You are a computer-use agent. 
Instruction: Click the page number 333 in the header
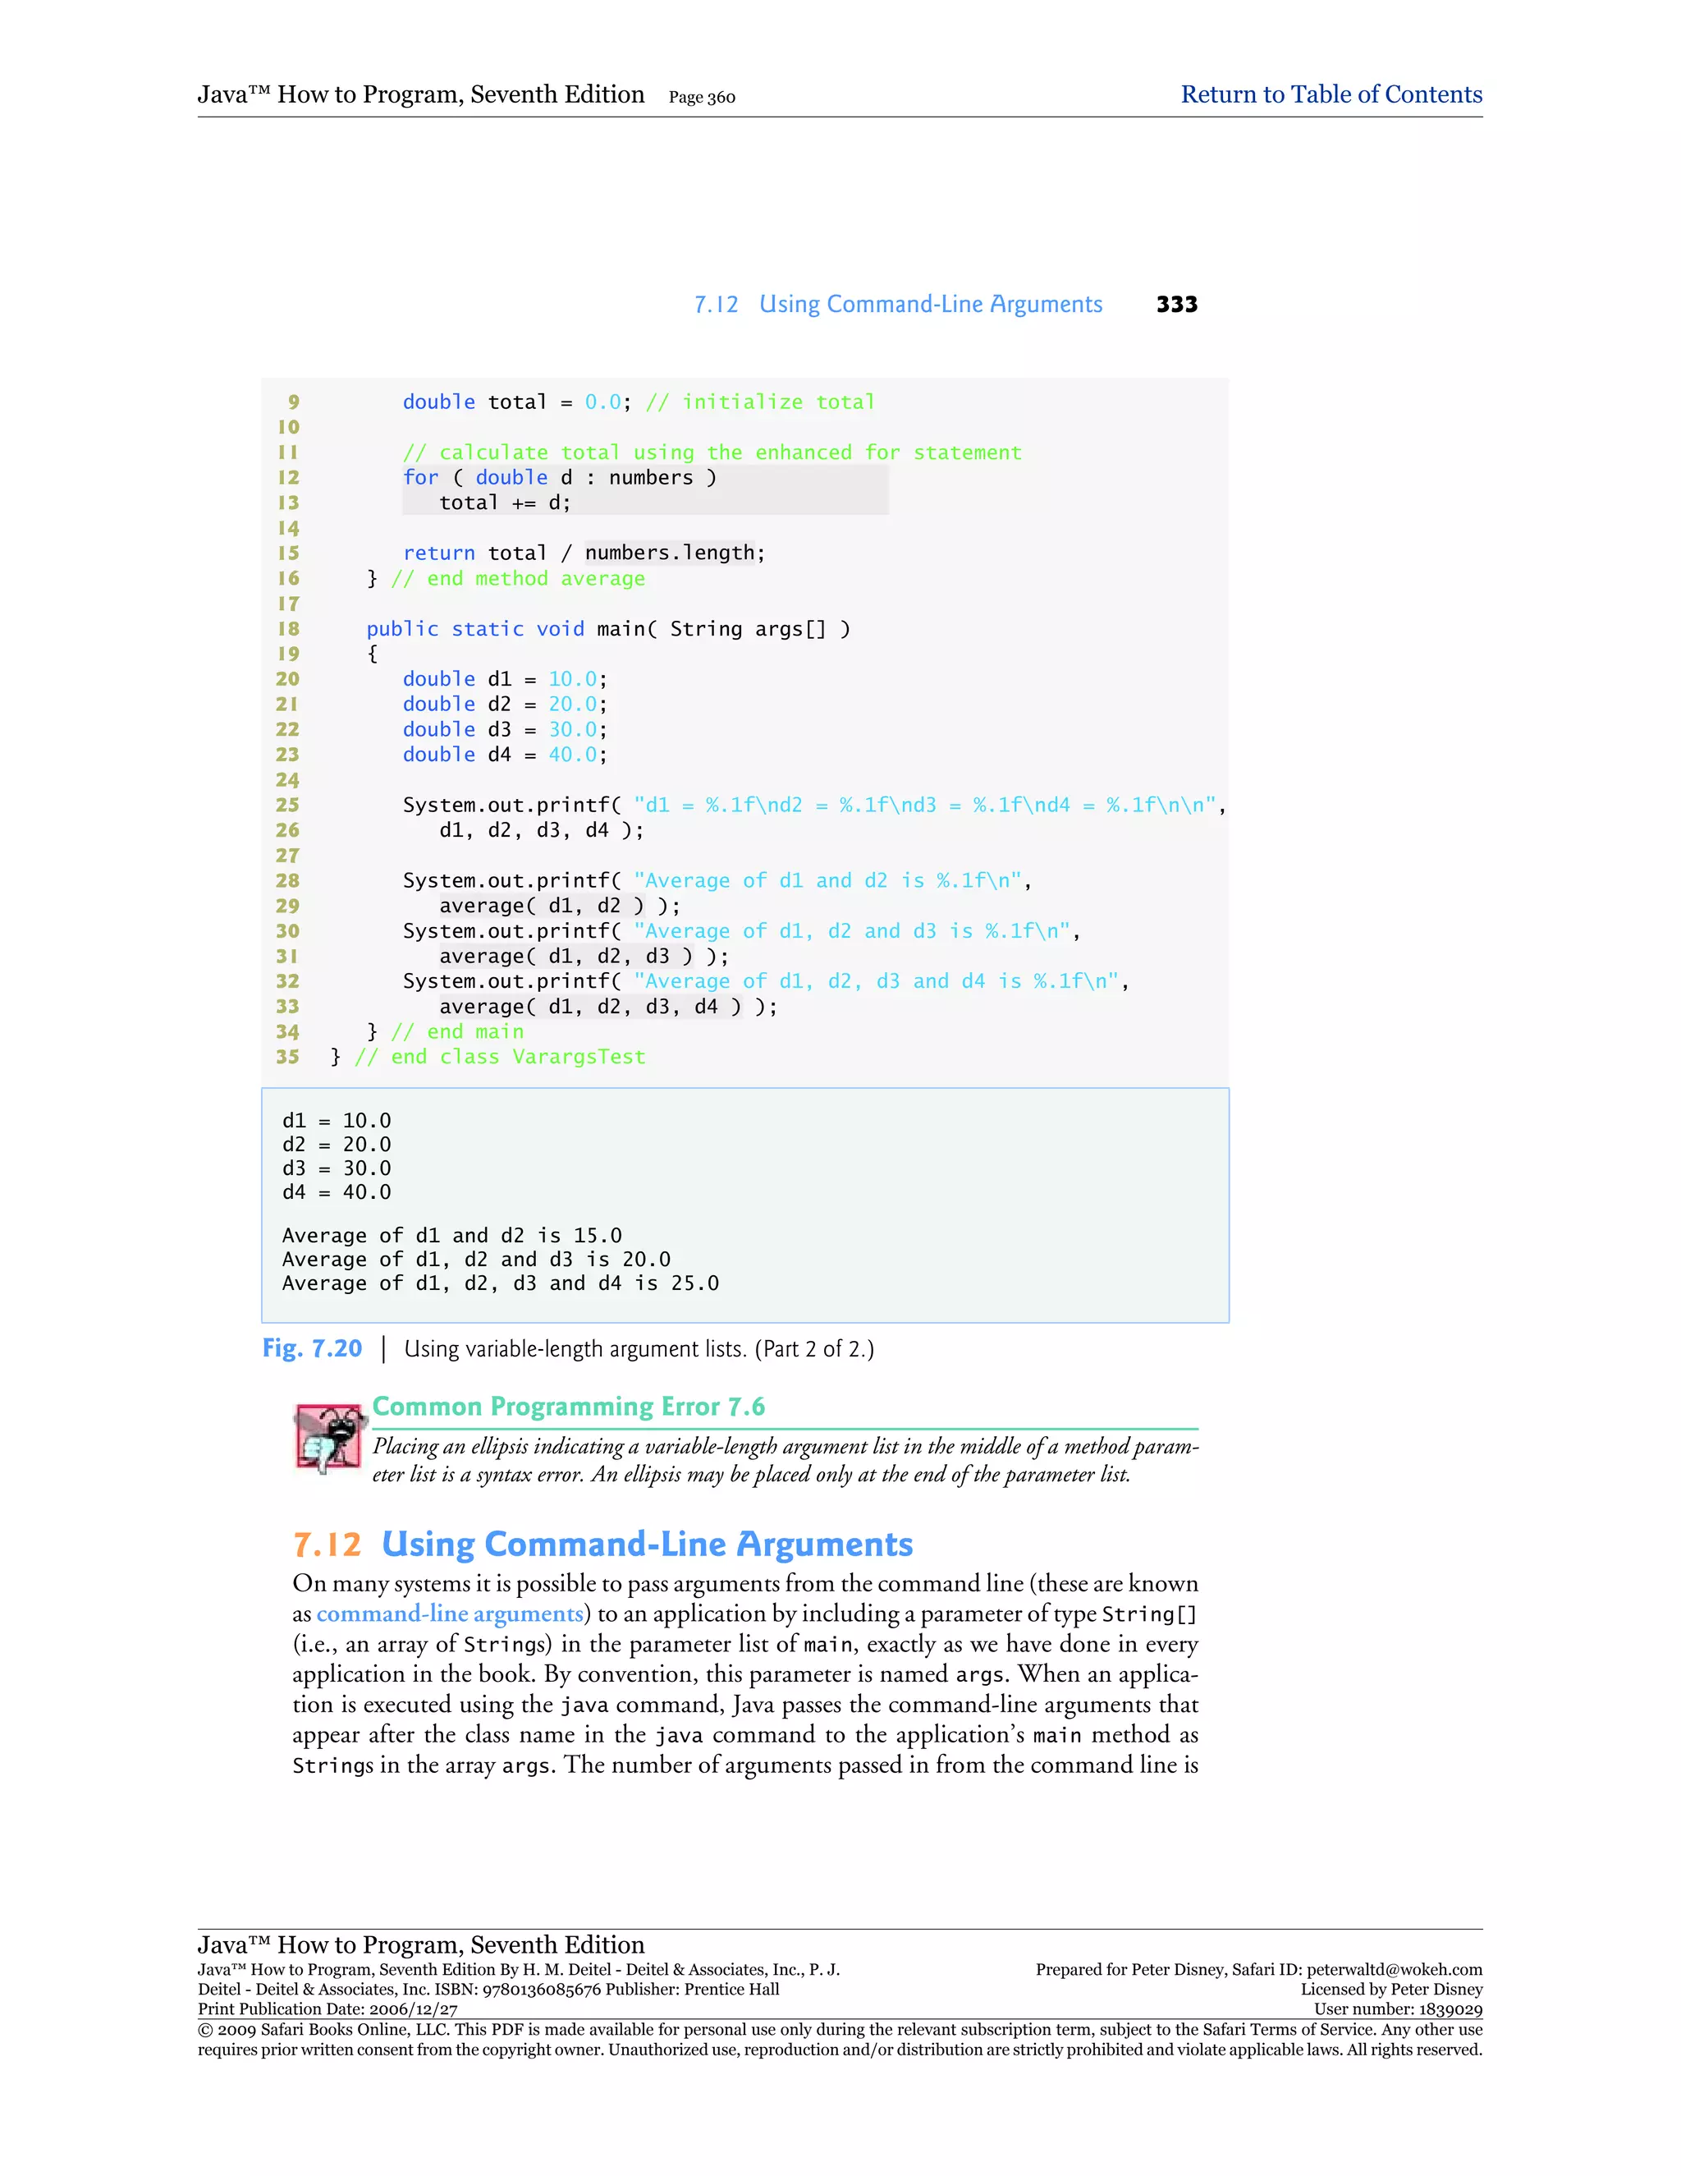pyautogui.click(x=1176, y=305)
